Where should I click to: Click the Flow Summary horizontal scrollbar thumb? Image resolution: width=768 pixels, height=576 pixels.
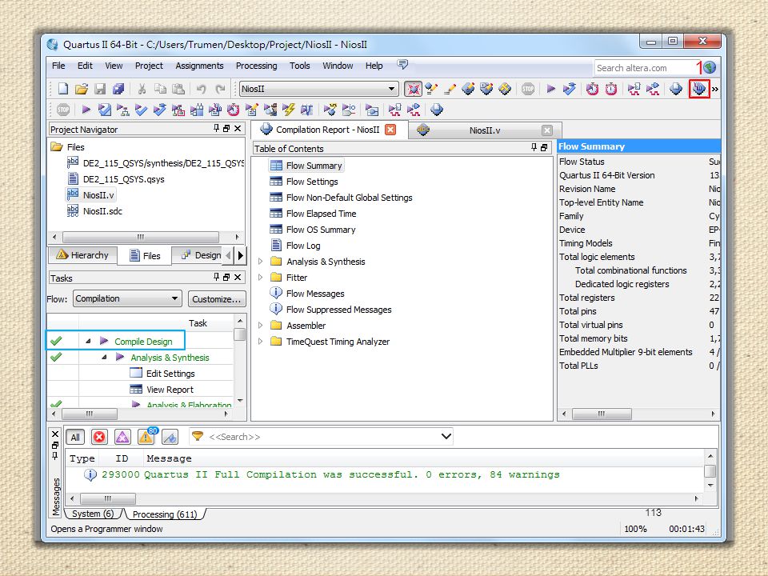click(602, 414)
